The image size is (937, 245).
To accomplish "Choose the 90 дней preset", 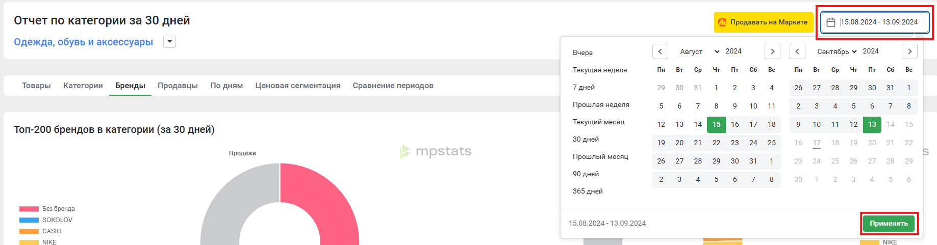I will [x=586, y=174].
